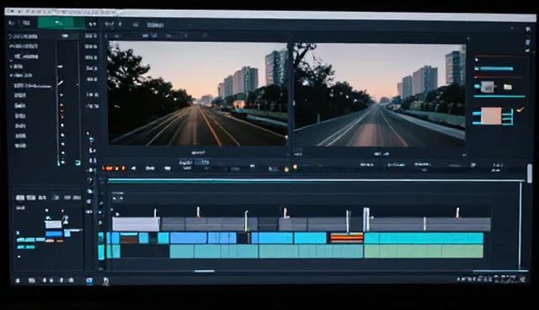Click the white block in lower-left panel
539x310 pixels.
53,224
